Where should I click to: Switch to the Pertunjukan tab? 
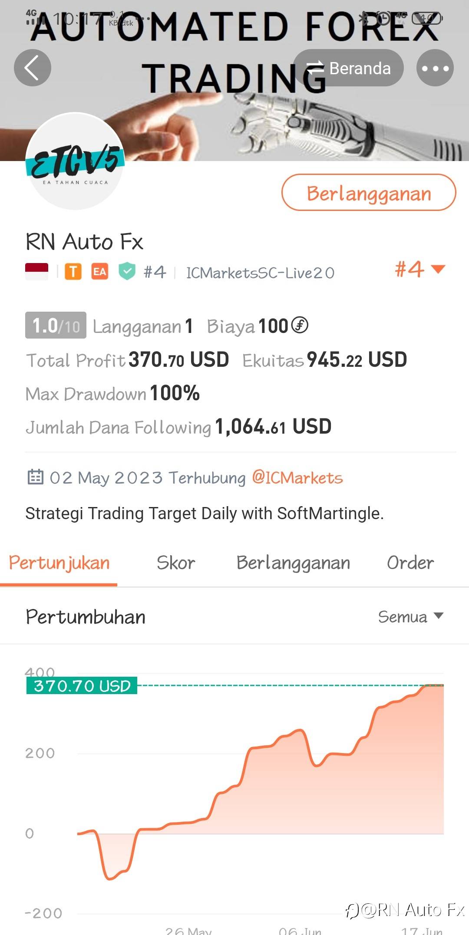point(59,563)
